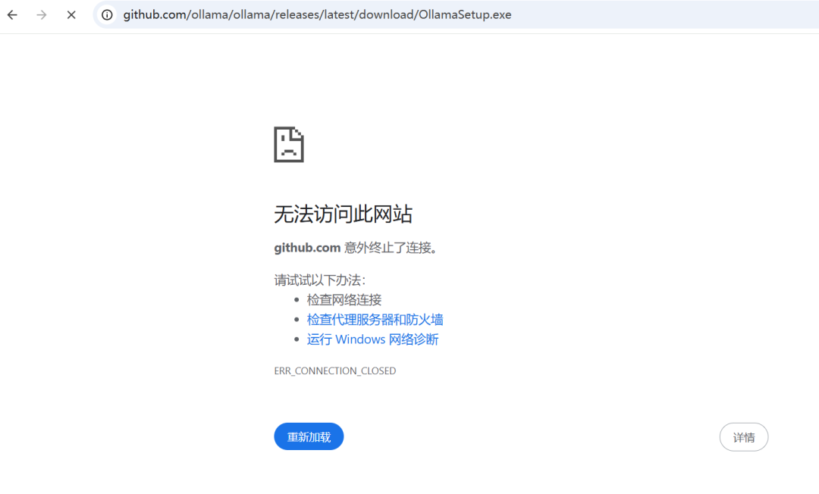Click the 无法访问此网站 heading
The height and width of the screenshot is (494, 819).
click(344, 214)
